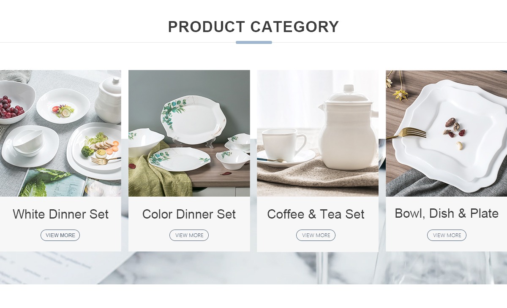This screenshot has width=507, height=308.
Task: Click the PRODUCT CATEGORY heading
Action: pyautogui.click(x=253, y=27)
